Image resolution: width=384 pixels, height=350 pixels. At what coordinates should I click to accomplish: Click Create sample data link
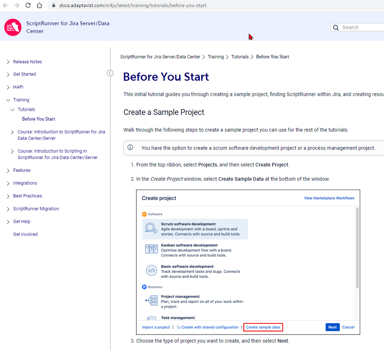pyautogui.click(x=263, y=327)
